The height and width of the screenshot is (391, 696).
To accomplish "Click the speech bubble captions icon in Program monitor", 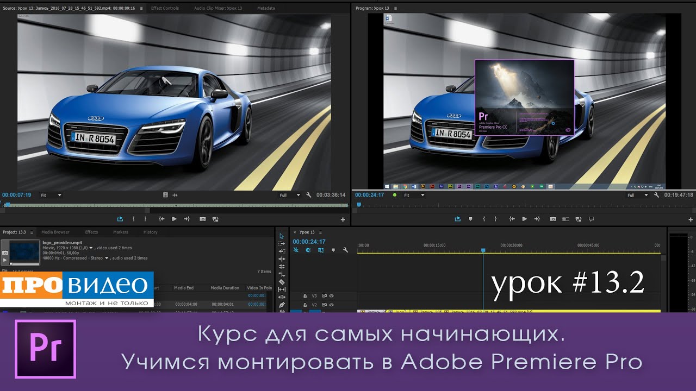I will coord(592,219).
